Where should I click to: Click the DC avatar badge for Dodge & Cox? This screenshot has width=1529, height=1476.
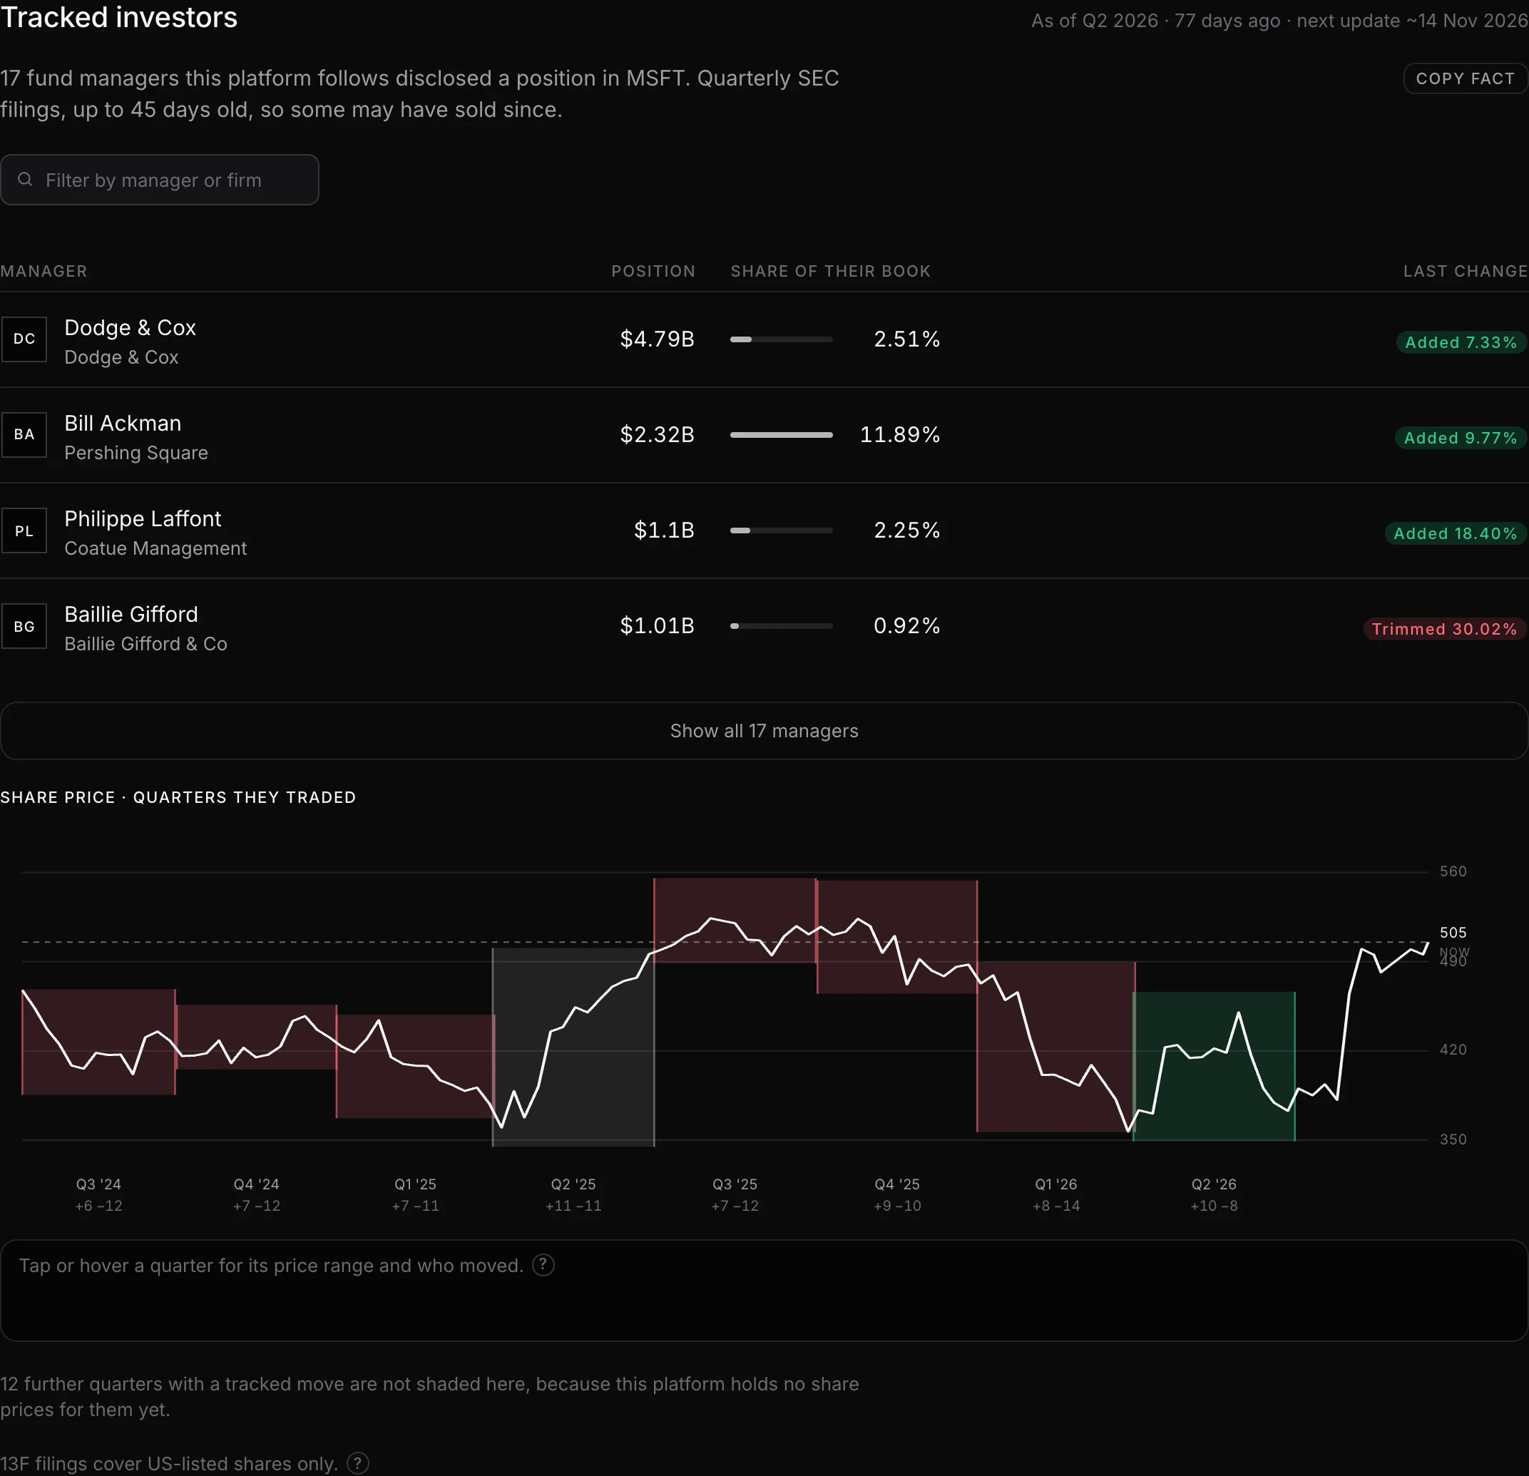click(x=24, y=339)
